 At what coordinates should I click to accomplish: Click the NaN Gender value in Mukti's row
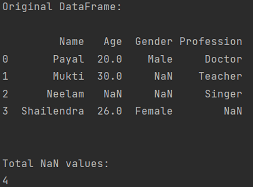click(163, 76)
